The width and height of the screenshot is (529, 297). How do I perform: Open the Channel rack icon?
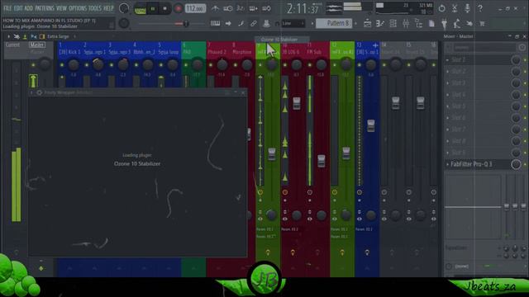pos(393,24)
